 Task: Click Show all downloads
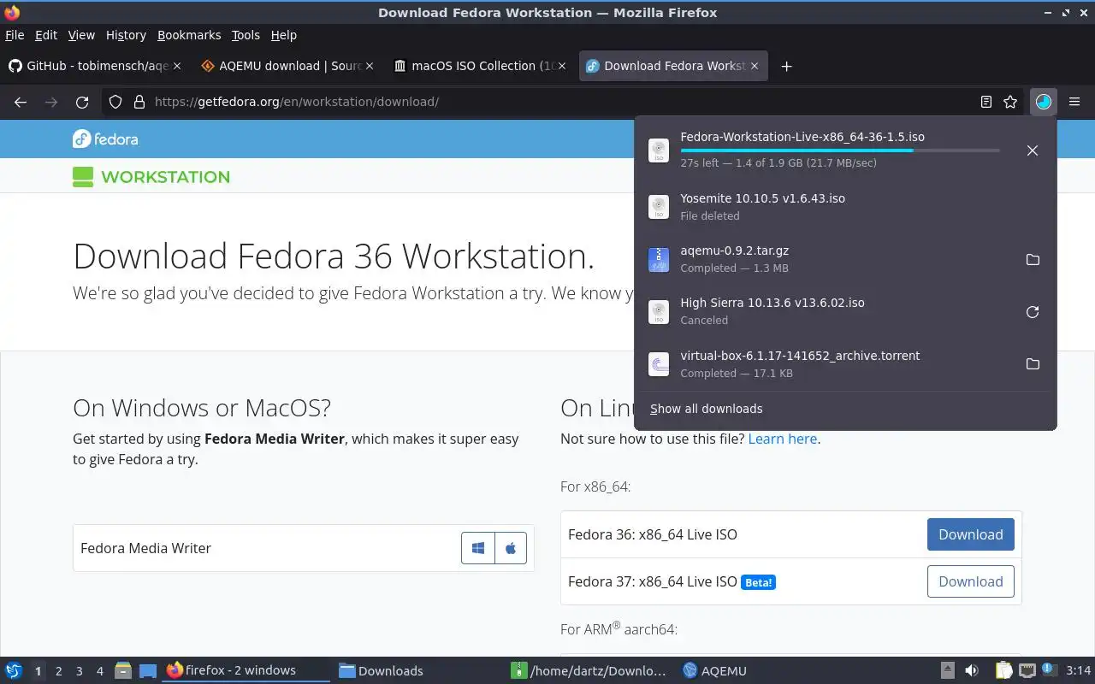707,409
